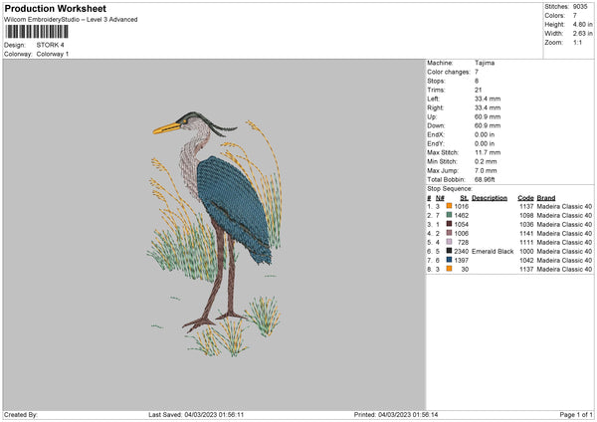Click the black swatch beside Emerald Black

[450, 251]
